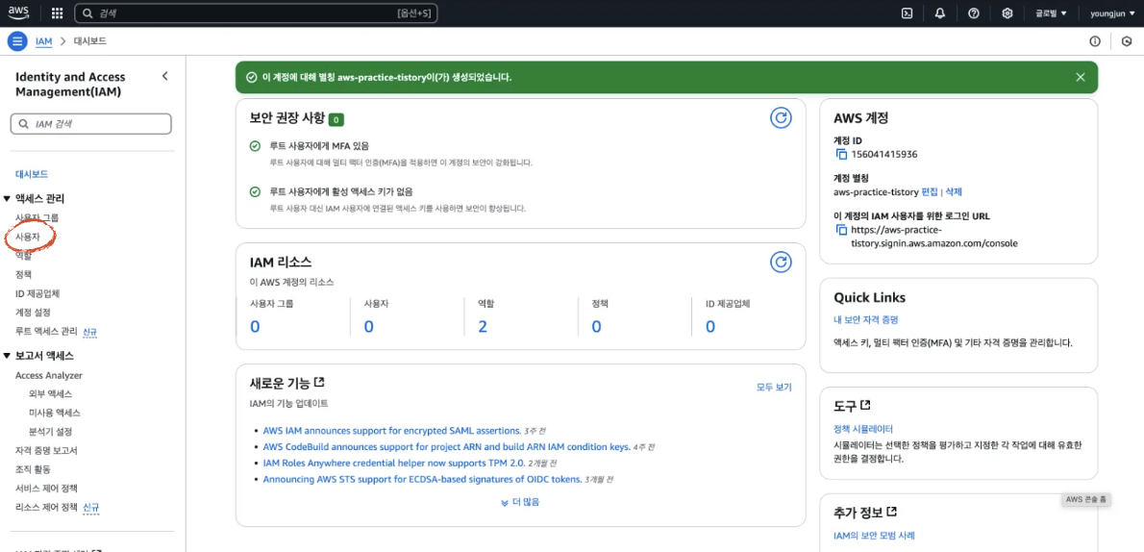Open ID 제공업체 in the sidebar
The height and width of the screenshot is (552, 1144).
pos(37,293)
